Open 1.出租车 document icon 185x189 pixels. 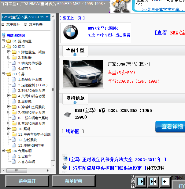click(x=14, y=156)
